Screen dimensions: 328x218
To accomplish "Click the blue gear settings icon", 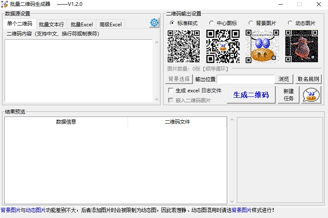I will click(154, 23).
